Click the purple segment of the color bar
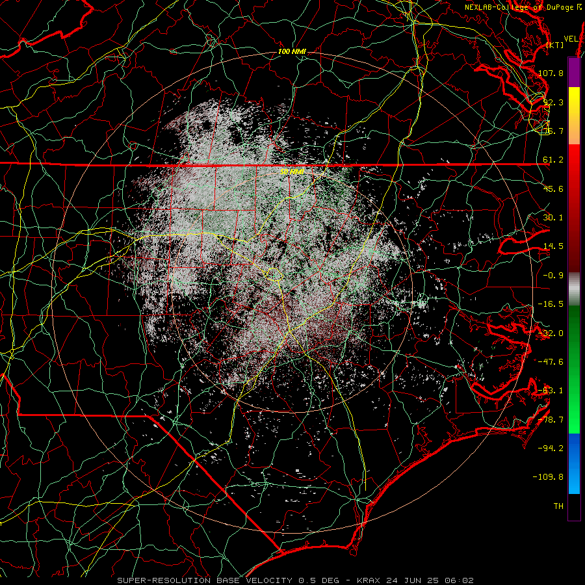The width and height of the screenshot is (585, 585). 574,72
